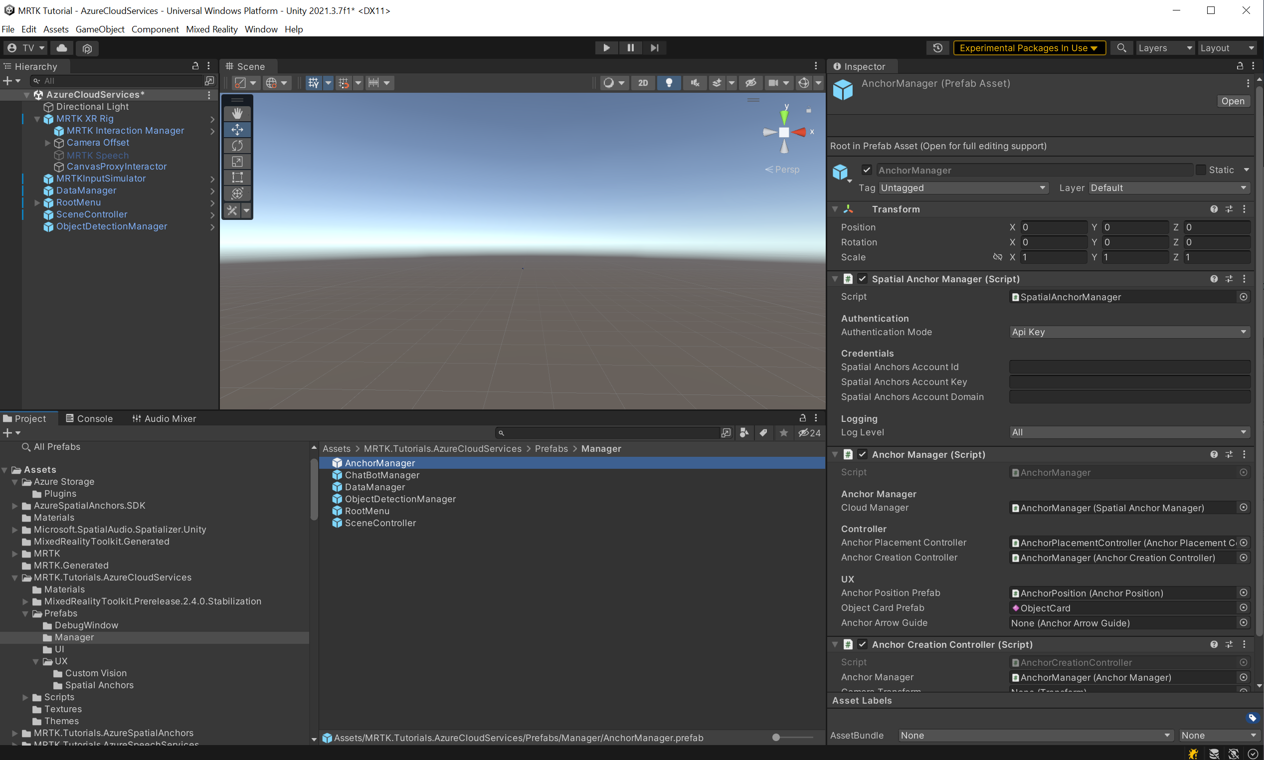
Task: Uncheck Anchor Creation Controller script checkbox
Action: [863, 644]
